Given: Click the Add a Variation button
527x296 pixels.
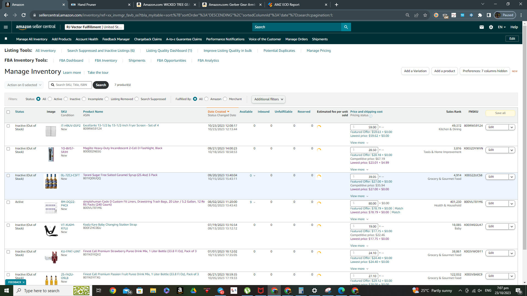Looking at the screenshot, I should (415, 71).
